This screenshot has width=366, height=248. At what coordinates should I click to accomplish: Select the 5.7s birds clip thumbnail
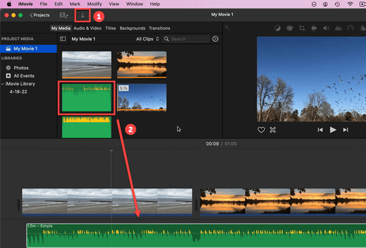pos(142,97)
